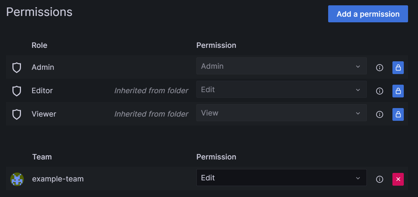This screenshot has width=418, height=197.
Task: Click the Viewer row lock icon
Action: point(398,114)
